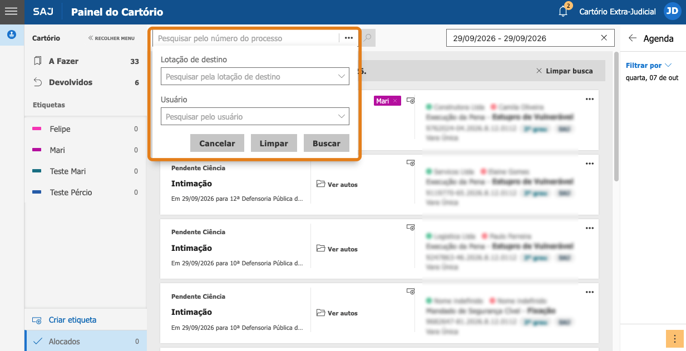Click the label icon on the Mari-tagged card
686x351 pixels.
(x=411, y=101)
